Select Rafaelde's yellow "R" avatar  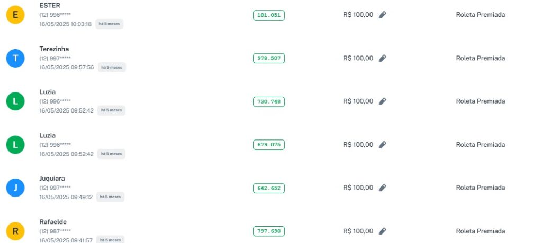[x=15, y=231]
